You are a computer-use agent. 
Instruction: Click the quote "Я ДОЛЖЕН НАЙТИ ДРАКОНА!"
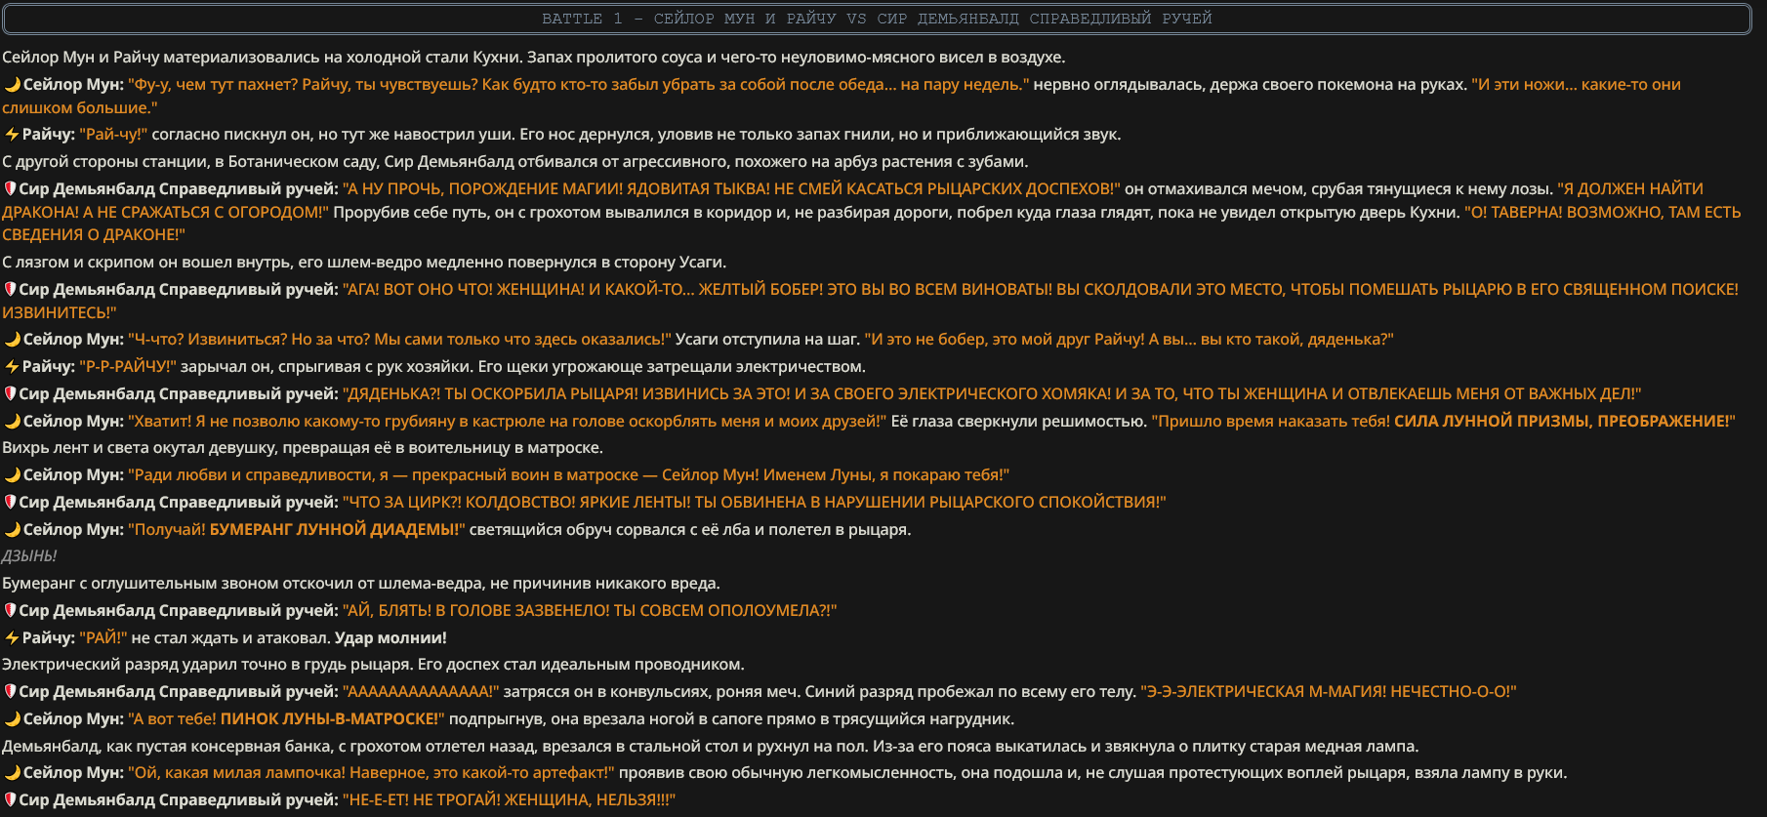[851, 200]
